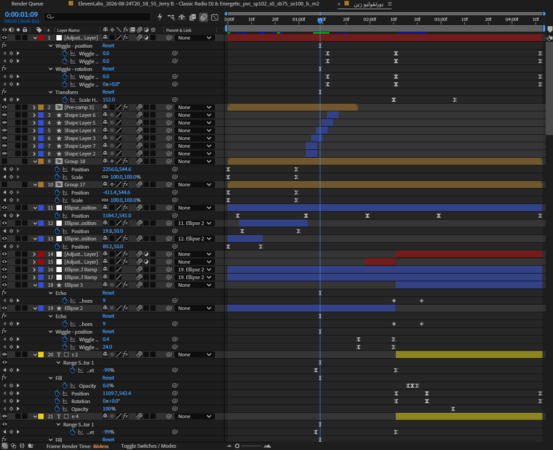Open parent dropdown of layer 1 Adjustment Layer
The width and height of the screenshot is (553, 450).
194,38
